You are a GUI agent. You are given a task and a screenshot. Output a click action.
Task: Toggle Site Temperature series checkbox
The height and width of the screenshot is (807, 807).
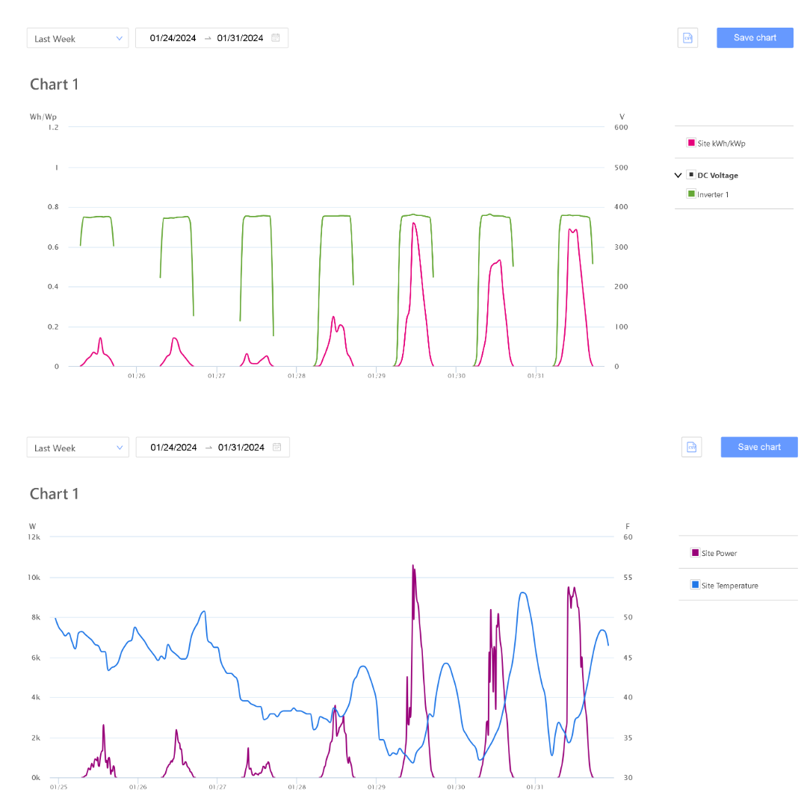pyautogui.click(x=695, y=585)
